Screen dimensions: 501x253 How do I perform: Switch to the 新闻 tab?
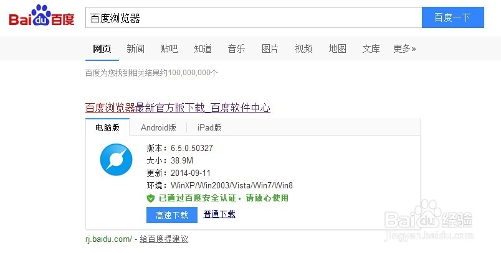(x=135, y=48)
